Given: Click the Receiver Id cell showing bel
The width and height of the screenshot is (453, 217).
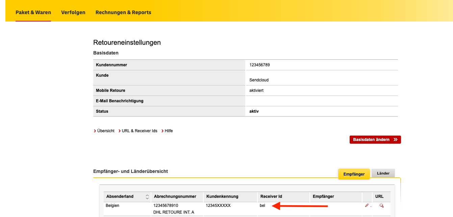Looking at the screenshot, I should click(x=263, y=205).
